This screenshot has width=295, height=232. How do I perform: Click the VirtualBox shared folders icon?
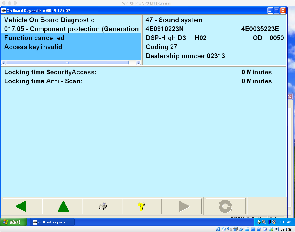tap(247, 229)
